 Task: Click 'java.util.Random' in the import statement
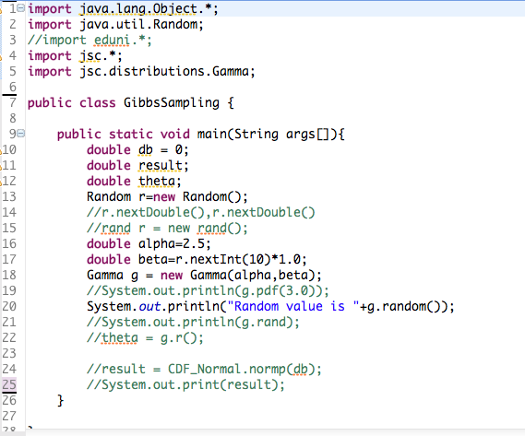(x=138, y=24)
